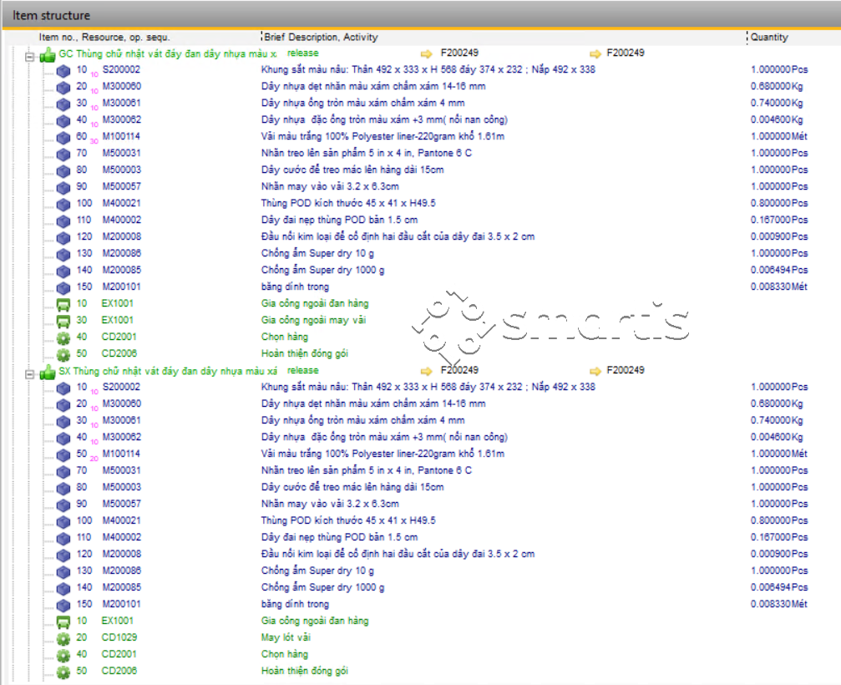Select 'Thùng POD kích thước' description under SX
Viewport: 841px width, 685px height.
click(x=348, y=520)
